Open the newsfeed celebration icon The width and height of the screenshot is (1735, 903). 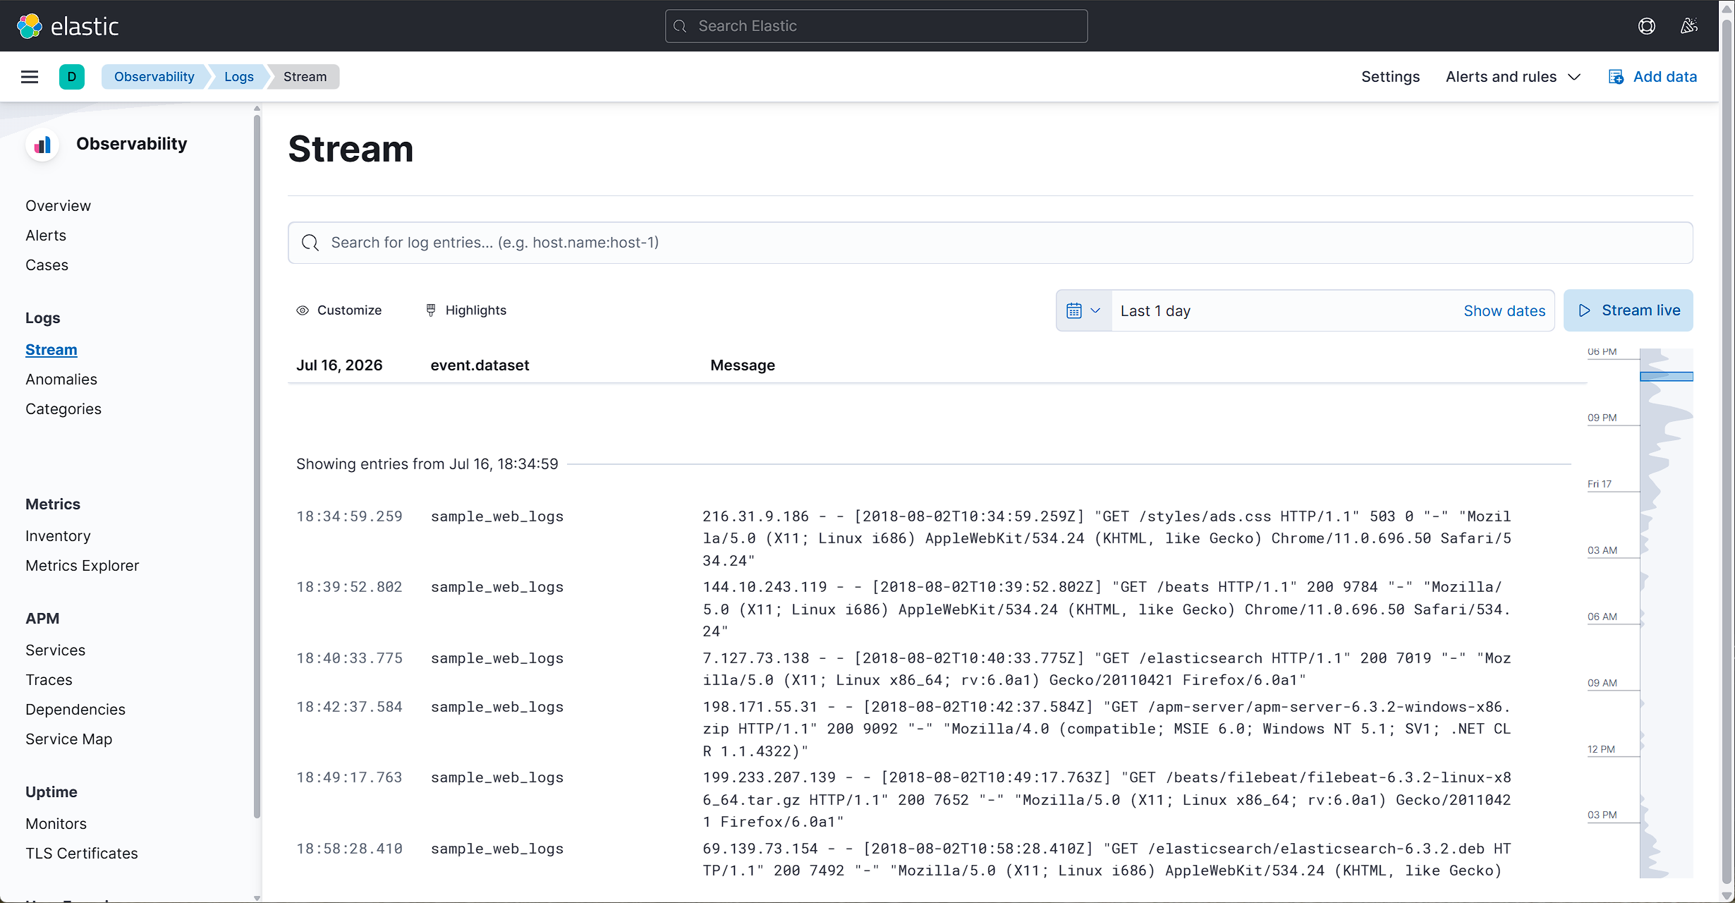1688,26
